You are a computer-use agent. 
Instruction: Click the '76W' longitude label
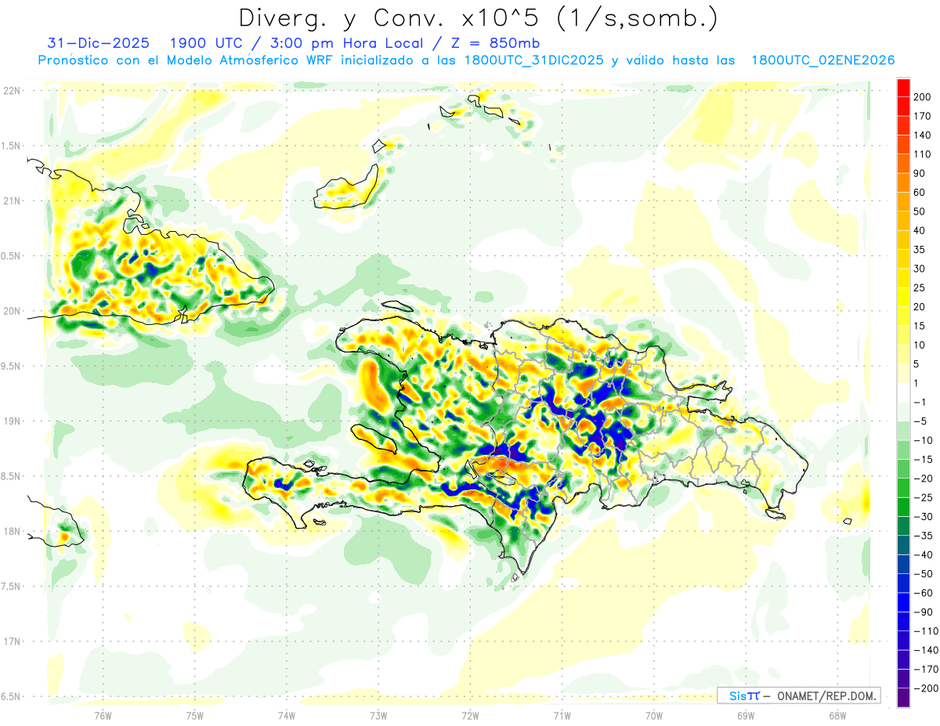click(x=103, y=715)
